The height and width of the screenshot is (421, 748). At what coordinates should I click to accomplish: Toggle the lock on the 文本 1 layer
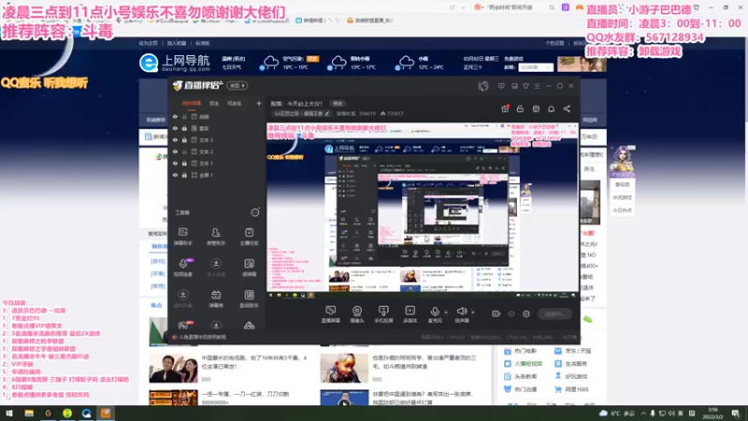click(184, 164)
